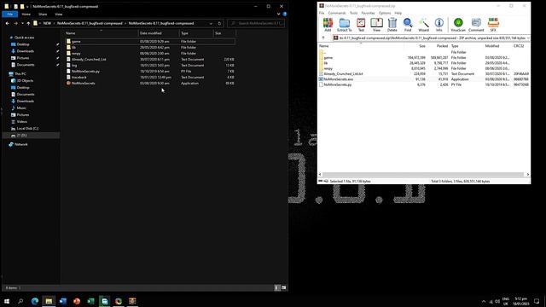Open recent locations dropdown in Explorer
Screen dimensions: 546x307
tap(22, 23)
